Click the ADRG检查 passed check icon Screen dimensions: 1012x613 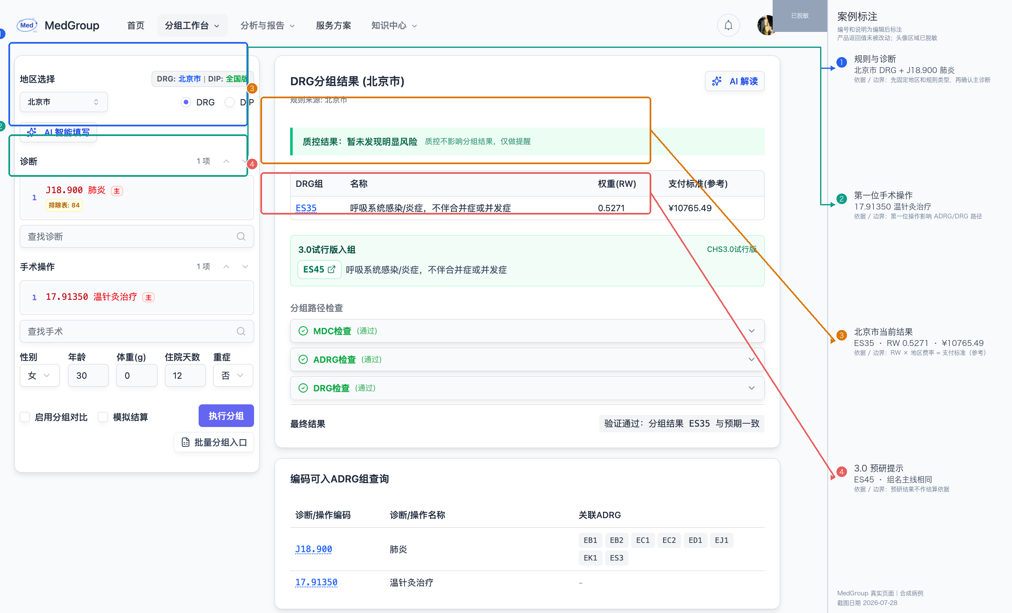(x=303, y=359)
